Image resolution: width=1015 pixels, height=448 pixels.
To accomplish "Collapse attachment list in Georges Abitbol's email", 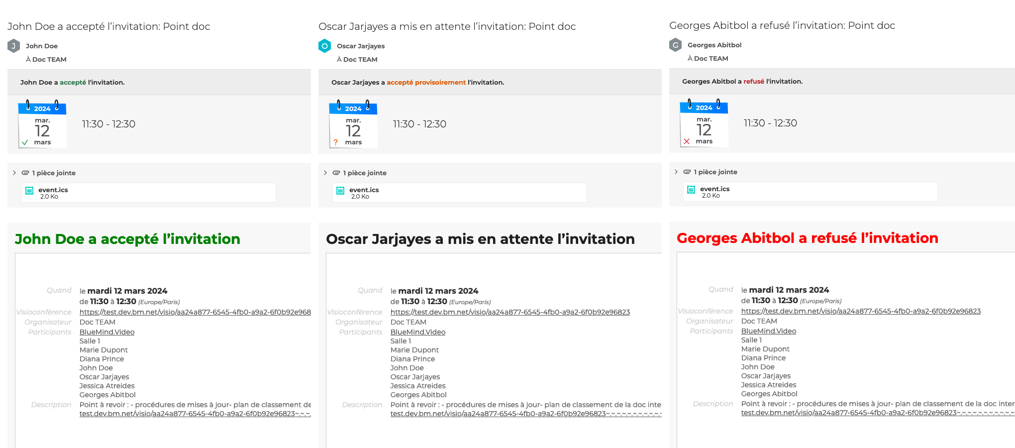I will [676, 172].
